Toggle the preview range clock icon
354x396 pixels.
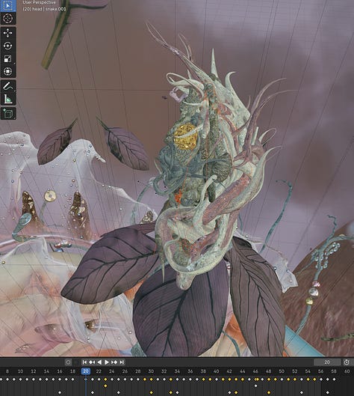click(347, 362)
